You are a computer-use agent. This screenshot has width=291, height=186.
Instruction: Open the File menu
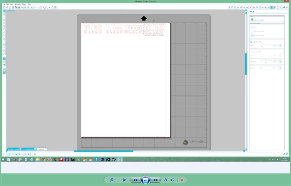point(4,4)
